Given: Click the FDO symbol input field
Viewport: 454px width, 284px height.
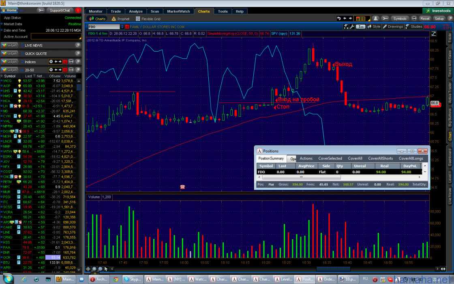Looking at the screenshot, I should click(x=104, y=27).
